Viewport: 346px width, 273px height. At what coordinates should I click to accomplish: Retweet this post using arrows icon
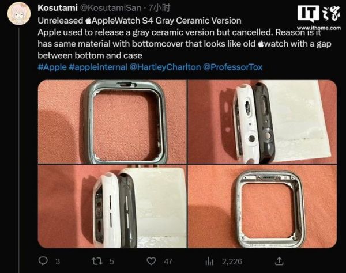(97, 261)
